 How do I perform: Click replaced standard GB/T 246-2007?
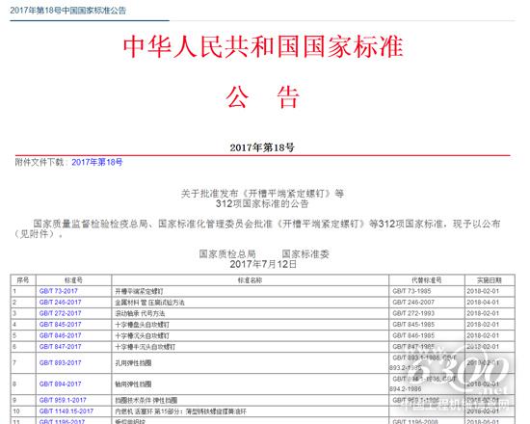coord(413,303)
